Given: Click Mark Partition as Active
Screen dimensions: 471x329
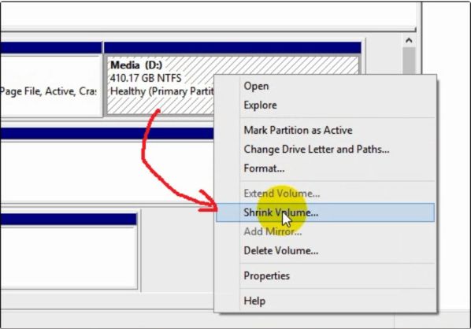Looking at the screenshot, I should pos(325,131).
